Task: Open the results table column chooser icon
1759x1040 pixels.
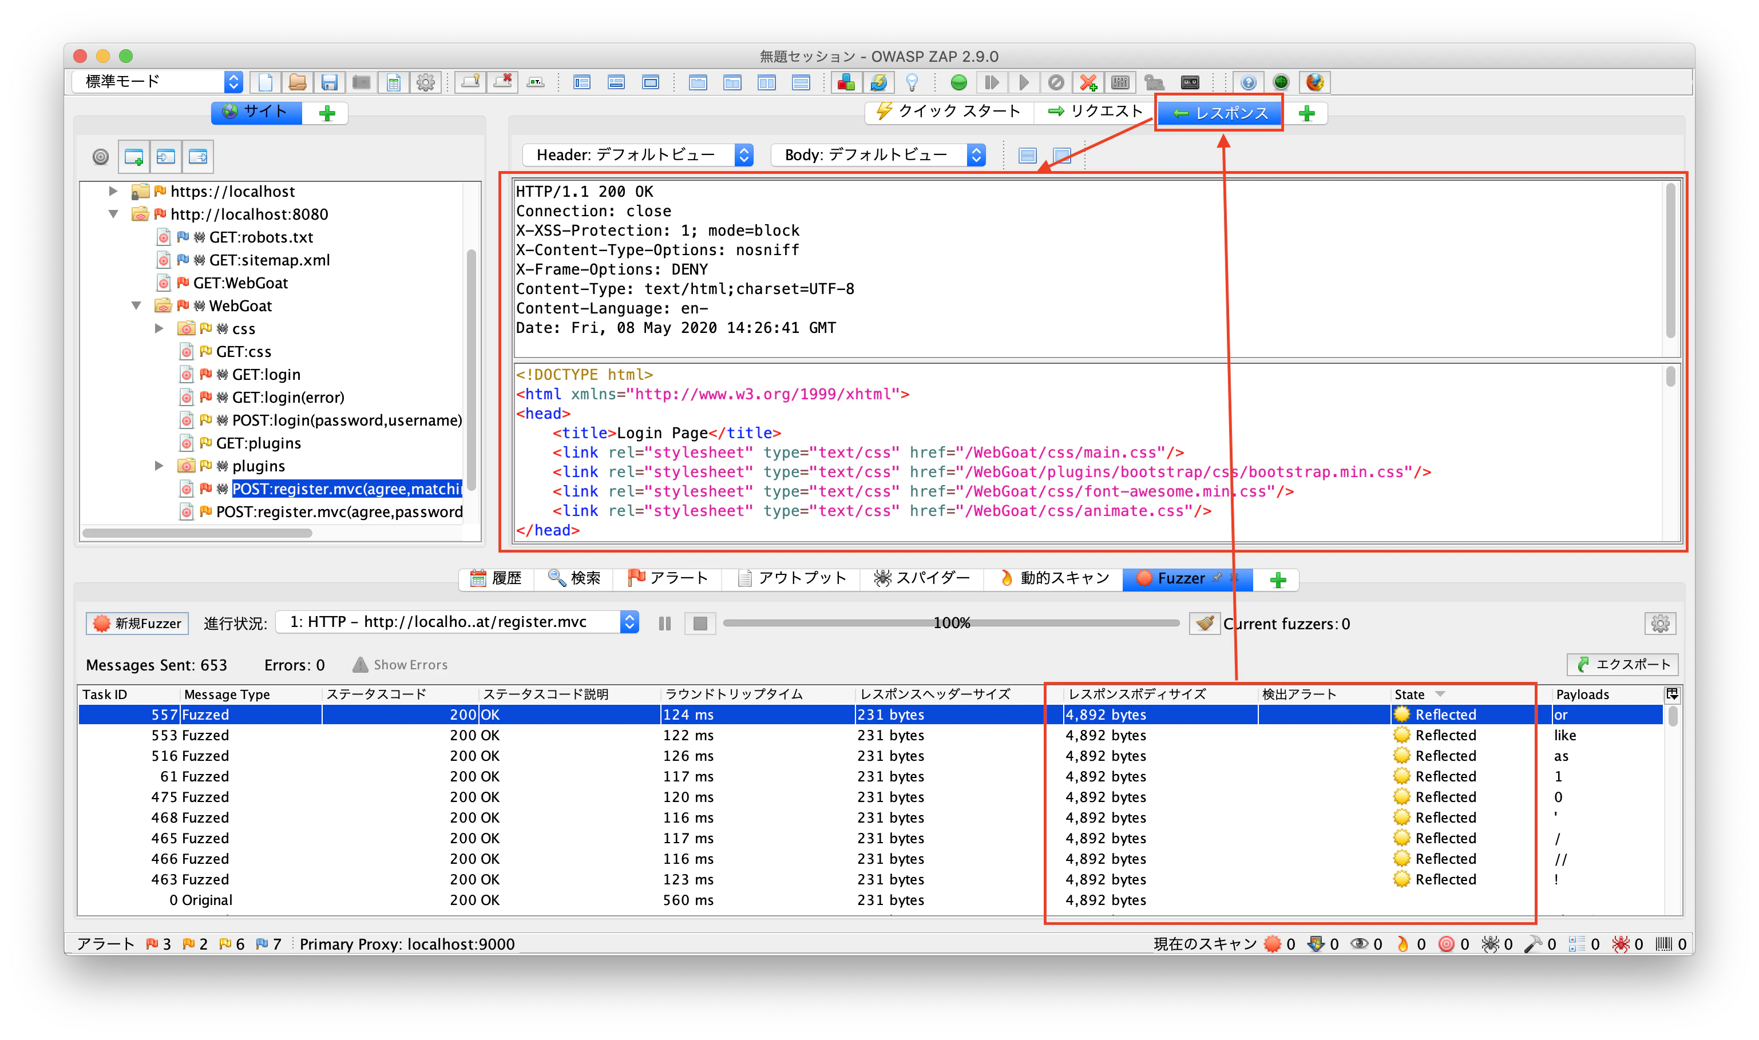Action: click(x=1672, y=694)
